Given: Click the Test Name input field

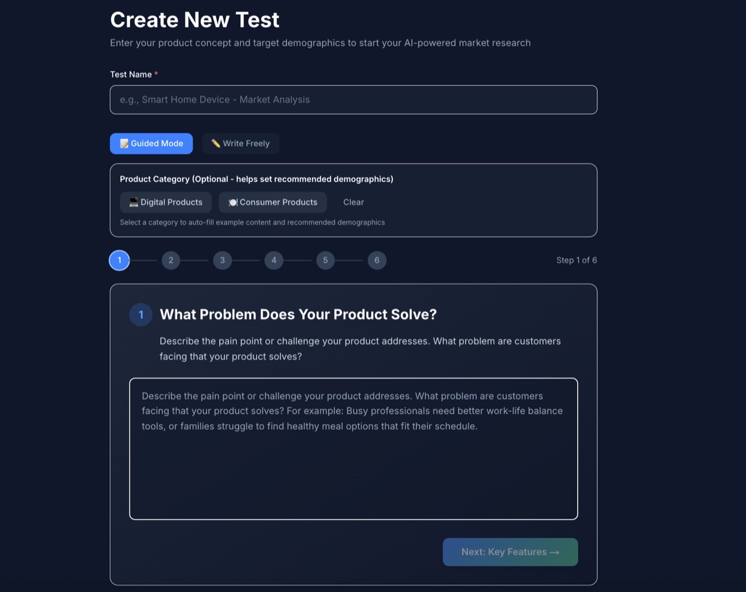Looking at the screenshot, I should tap(353, 99).
